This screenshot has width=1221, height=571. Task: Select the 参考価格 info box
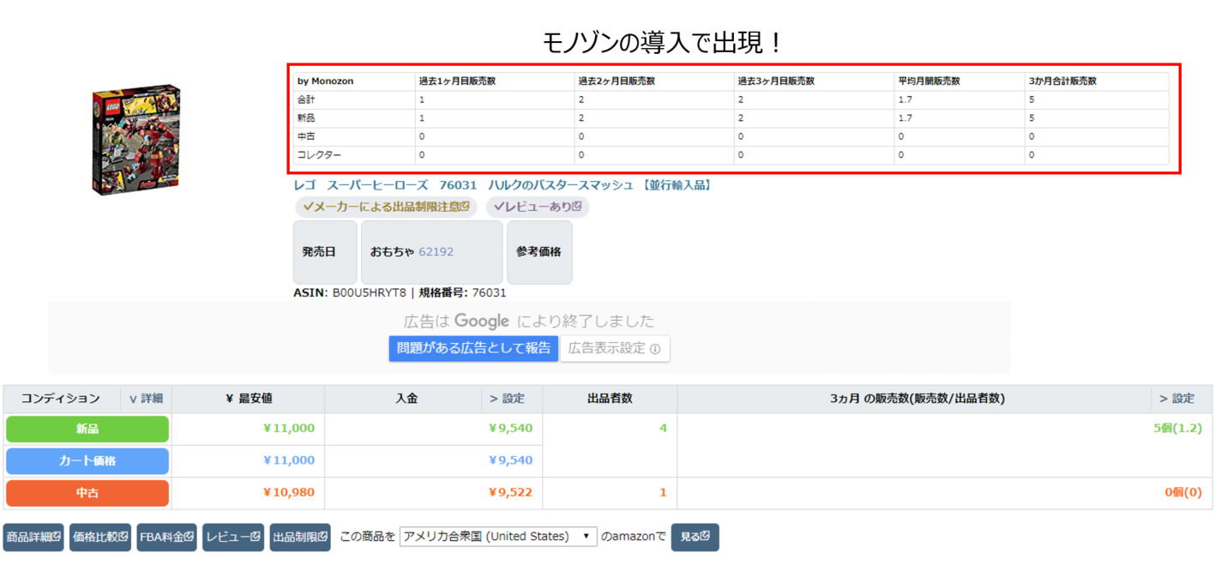539,252
